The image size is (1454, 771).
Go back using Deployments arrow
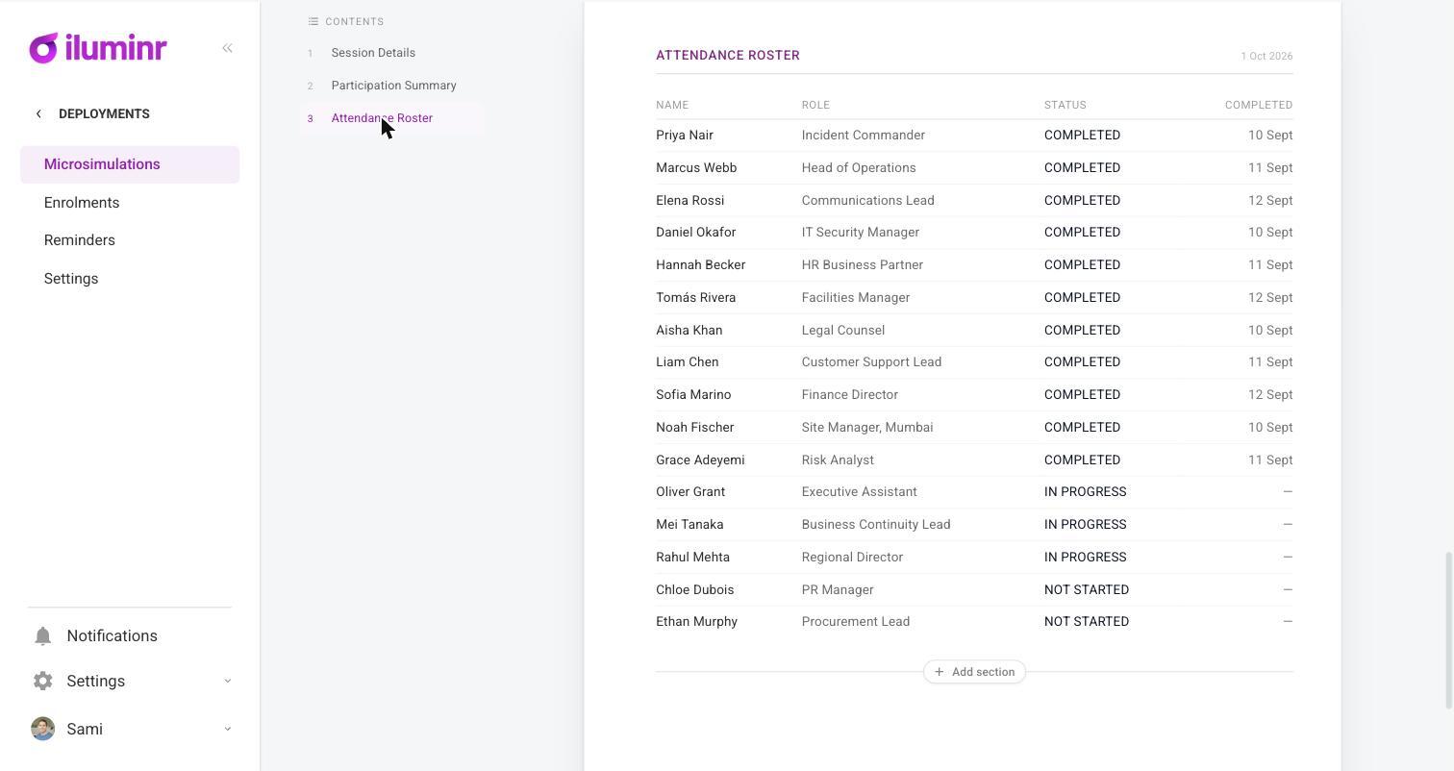(x=38, y=113)
